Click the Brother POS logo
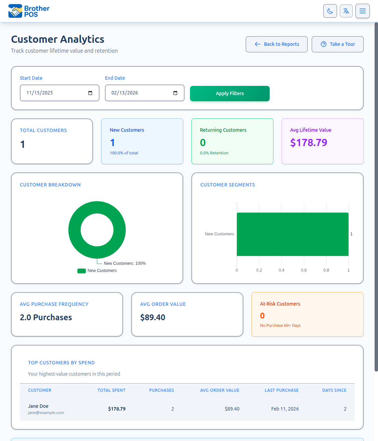This screenshot has height=441, width=378. (29, 11)
